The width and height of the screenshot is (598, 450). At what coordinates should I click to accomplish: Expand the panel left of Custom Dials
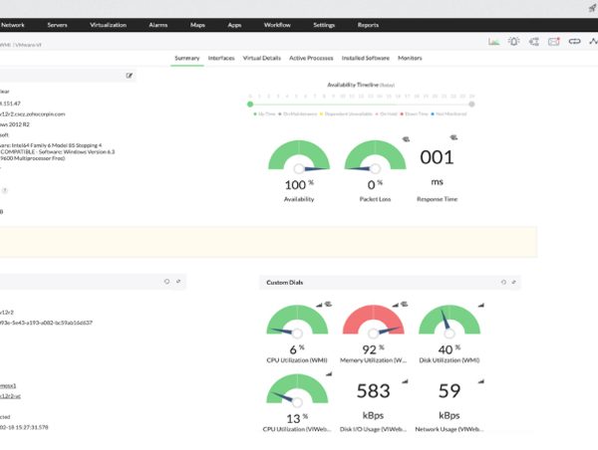coord(178,282)
